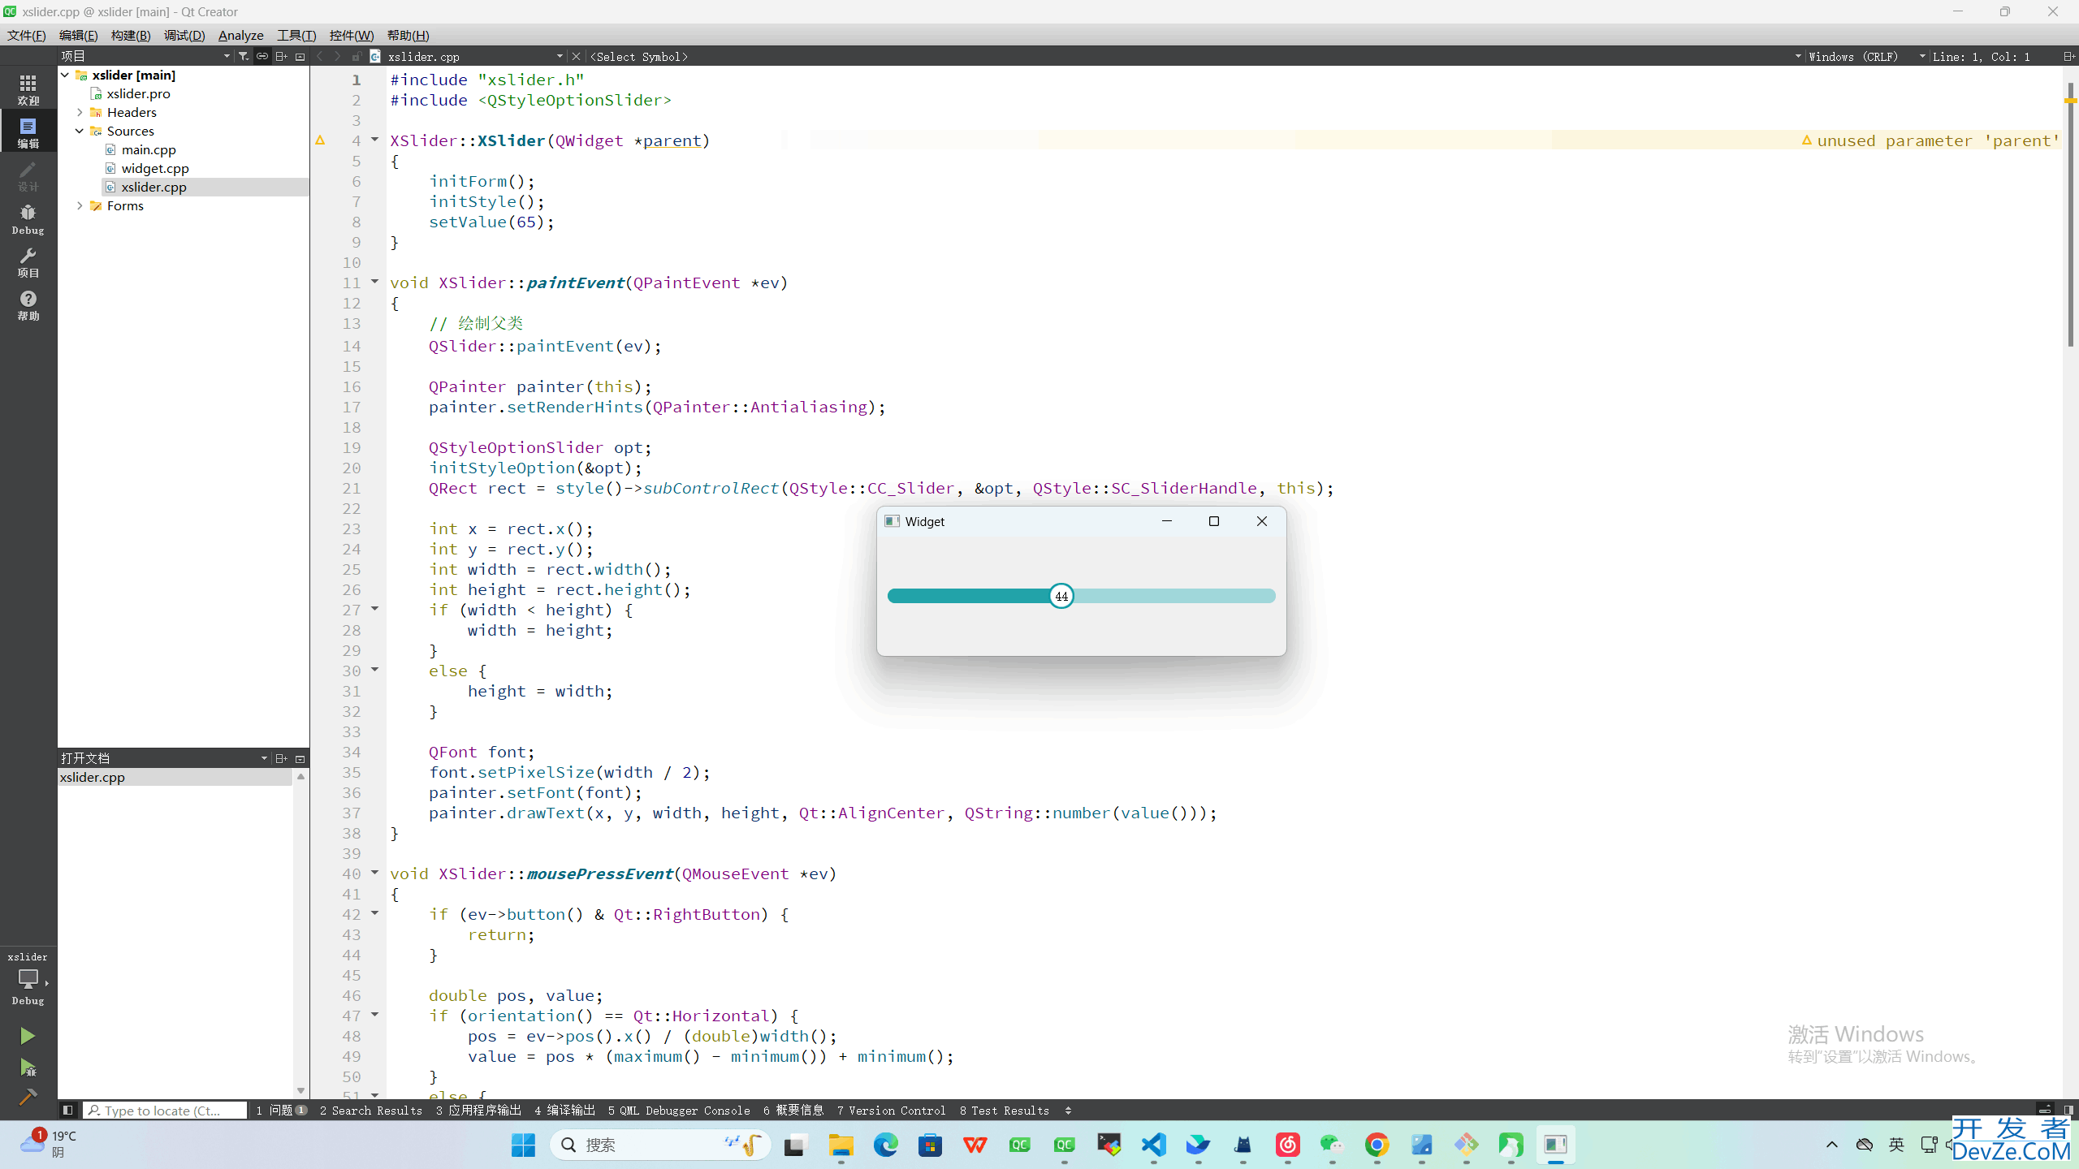Fold the paintEvent function at line 11

click(x=374, y=282)
